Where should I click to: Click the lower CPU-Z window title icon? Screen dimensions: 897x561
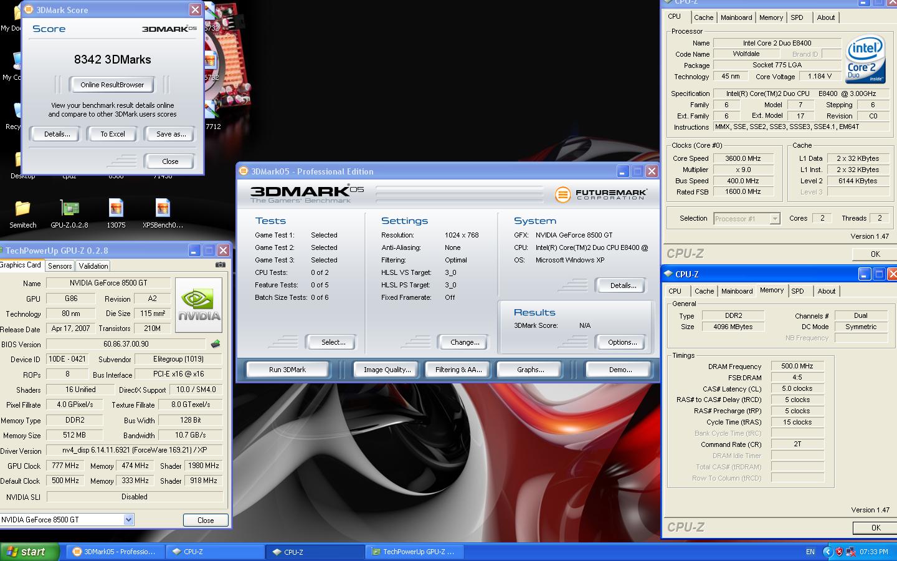[668, 274]
